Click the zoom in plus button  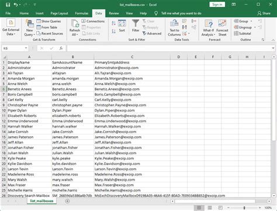coord(260,208)
